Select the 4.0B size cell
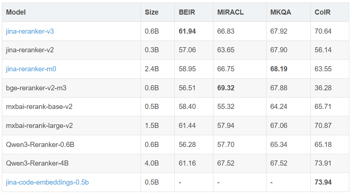 [152, 163]
